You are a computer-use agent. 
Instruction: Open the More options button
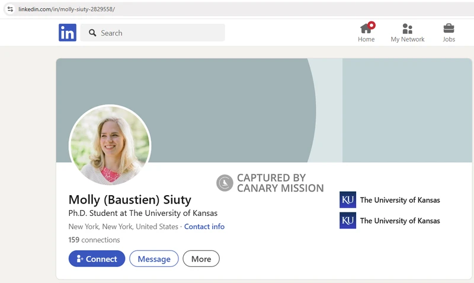click(x=201, y=259)
